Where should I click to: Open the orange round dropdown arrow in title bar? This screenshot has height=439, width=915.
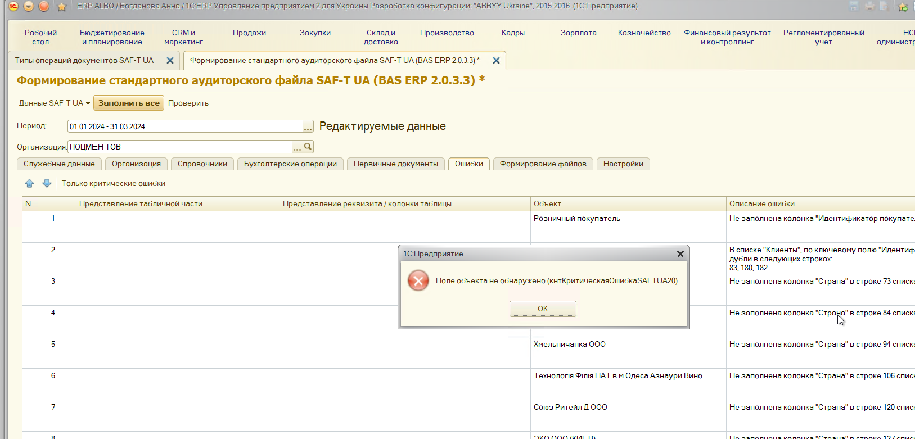[29, 6]
